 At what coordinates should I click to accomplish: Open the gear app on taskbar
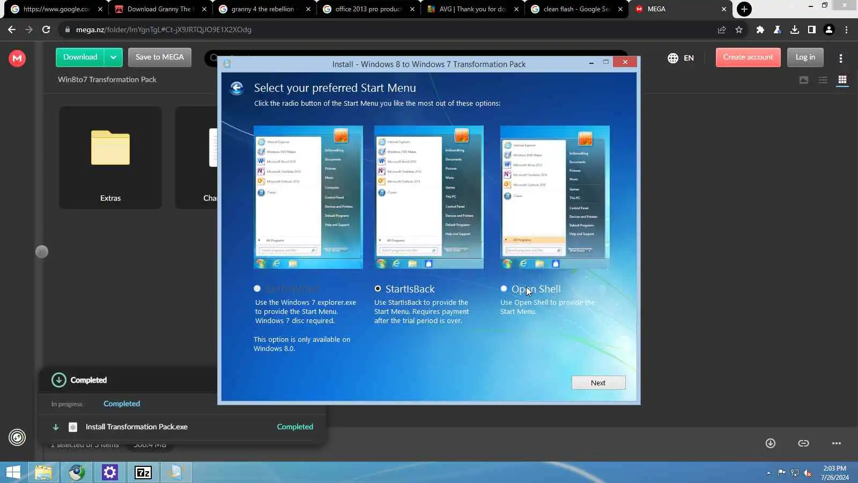pos(110,472)
